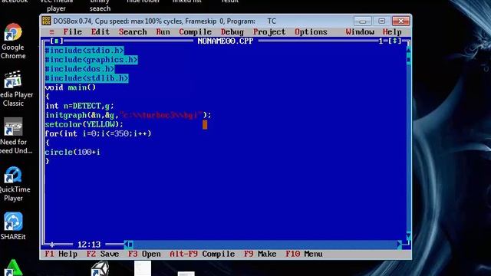Open the Turbo C system menu icon
The height and width of the screenshot is (276, 491).
51,32
